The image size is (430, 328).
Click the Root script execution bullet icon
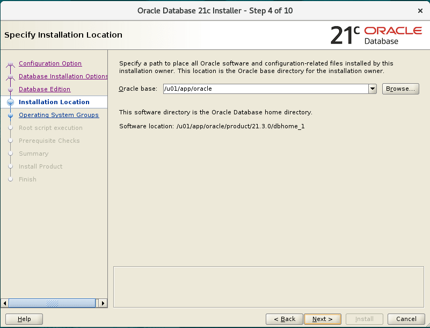(10, 128)
